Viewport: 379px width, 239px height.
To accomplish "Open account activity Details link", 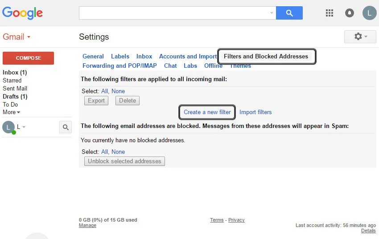I will tap(368, 231).
